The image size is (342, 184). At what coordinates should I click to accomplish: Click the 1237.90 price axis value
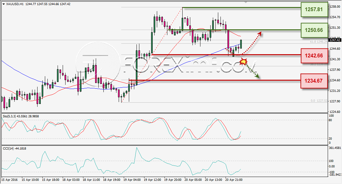[x=335, y=70]
